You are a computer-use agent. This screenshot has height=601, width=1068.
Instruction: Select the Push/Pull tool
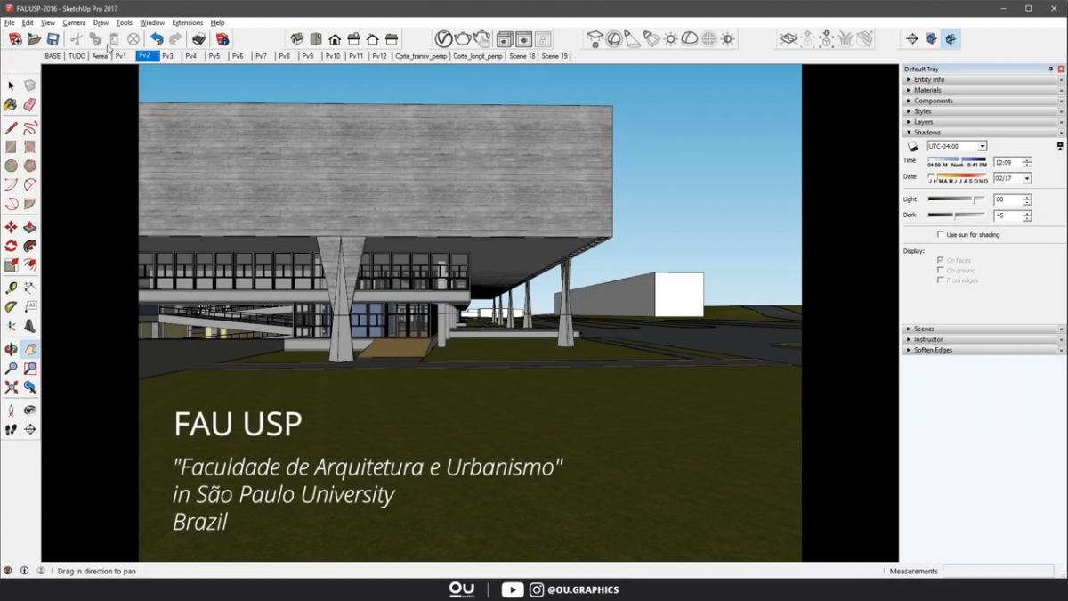coord(30,227)
